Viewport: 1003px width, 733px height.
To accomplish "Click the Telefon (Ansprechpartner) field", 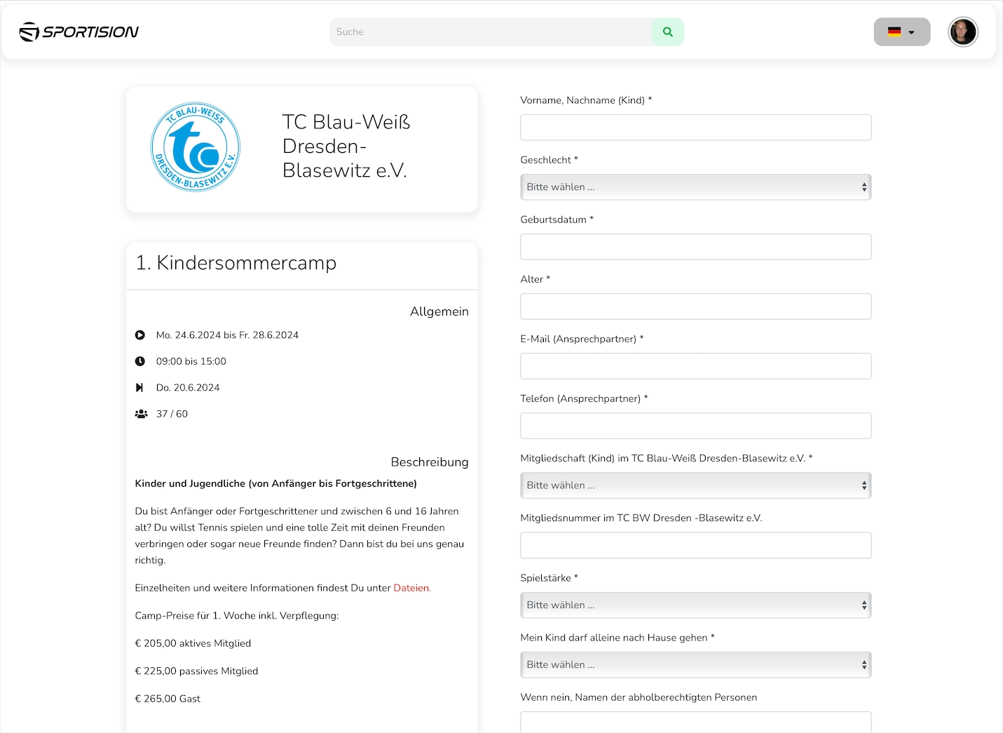I will point(695,426).
